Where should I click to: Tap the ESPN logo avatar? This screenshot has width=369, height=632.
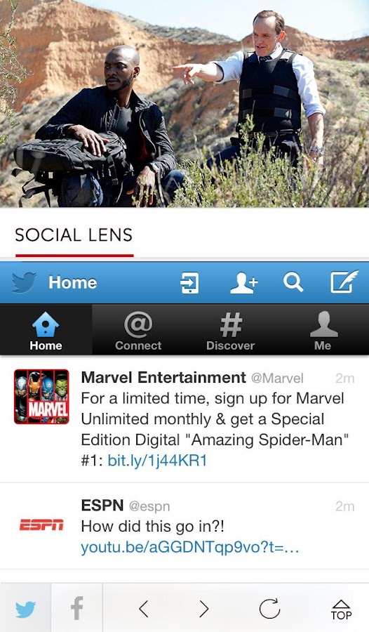tap(41, 525)
